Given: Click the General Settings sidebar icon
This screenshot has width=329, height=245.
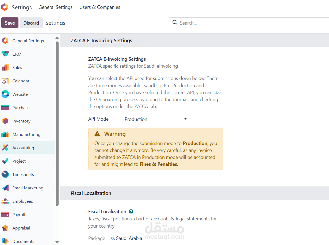Looking at the screenshot, I should [x=5, y=41].
